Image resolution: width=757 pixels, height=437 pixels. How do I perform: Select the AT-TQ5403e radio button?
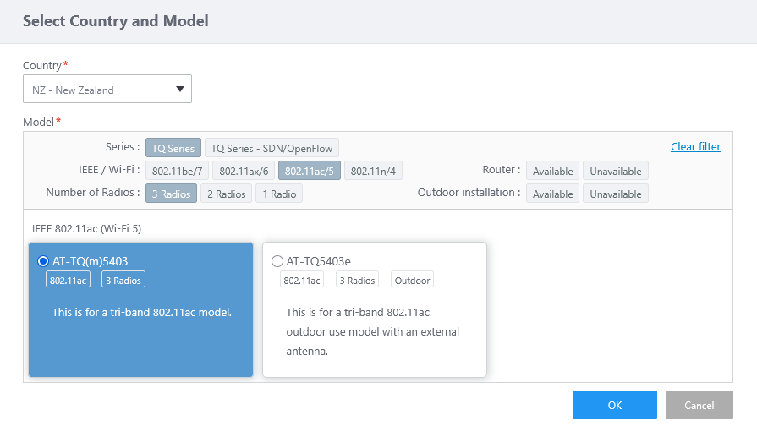[277, 261]
